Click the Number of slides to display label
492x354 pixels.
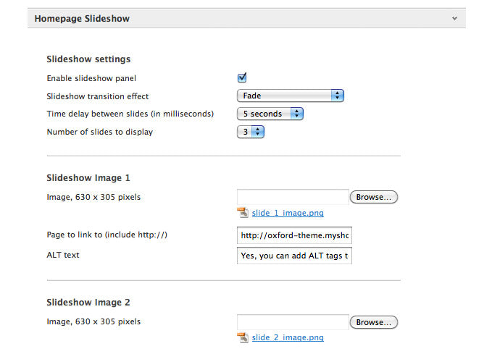[x=100, y=132]
